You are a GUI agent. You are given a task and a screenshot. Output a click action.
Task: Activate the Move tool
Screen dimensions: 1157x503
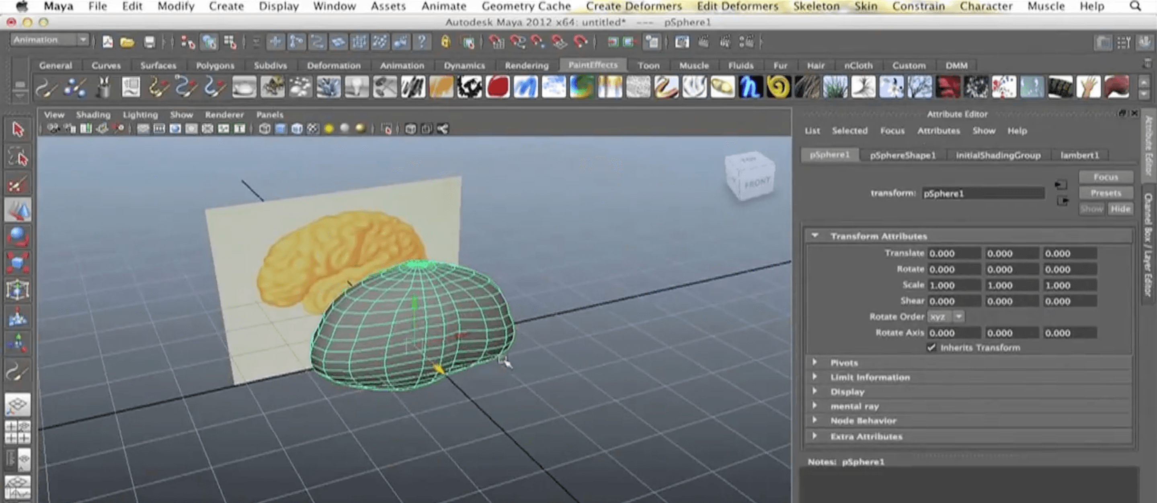coord(18,210)
